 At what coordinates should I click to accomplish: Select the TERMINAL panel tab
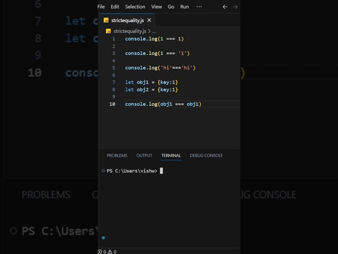171,156
